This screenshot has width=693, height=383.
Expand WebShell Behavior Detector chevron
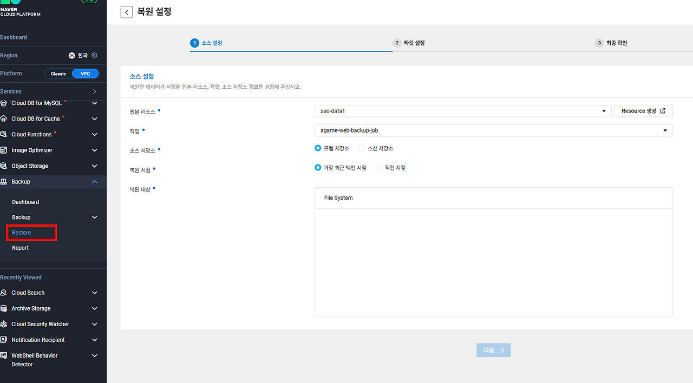coord(95,355)
